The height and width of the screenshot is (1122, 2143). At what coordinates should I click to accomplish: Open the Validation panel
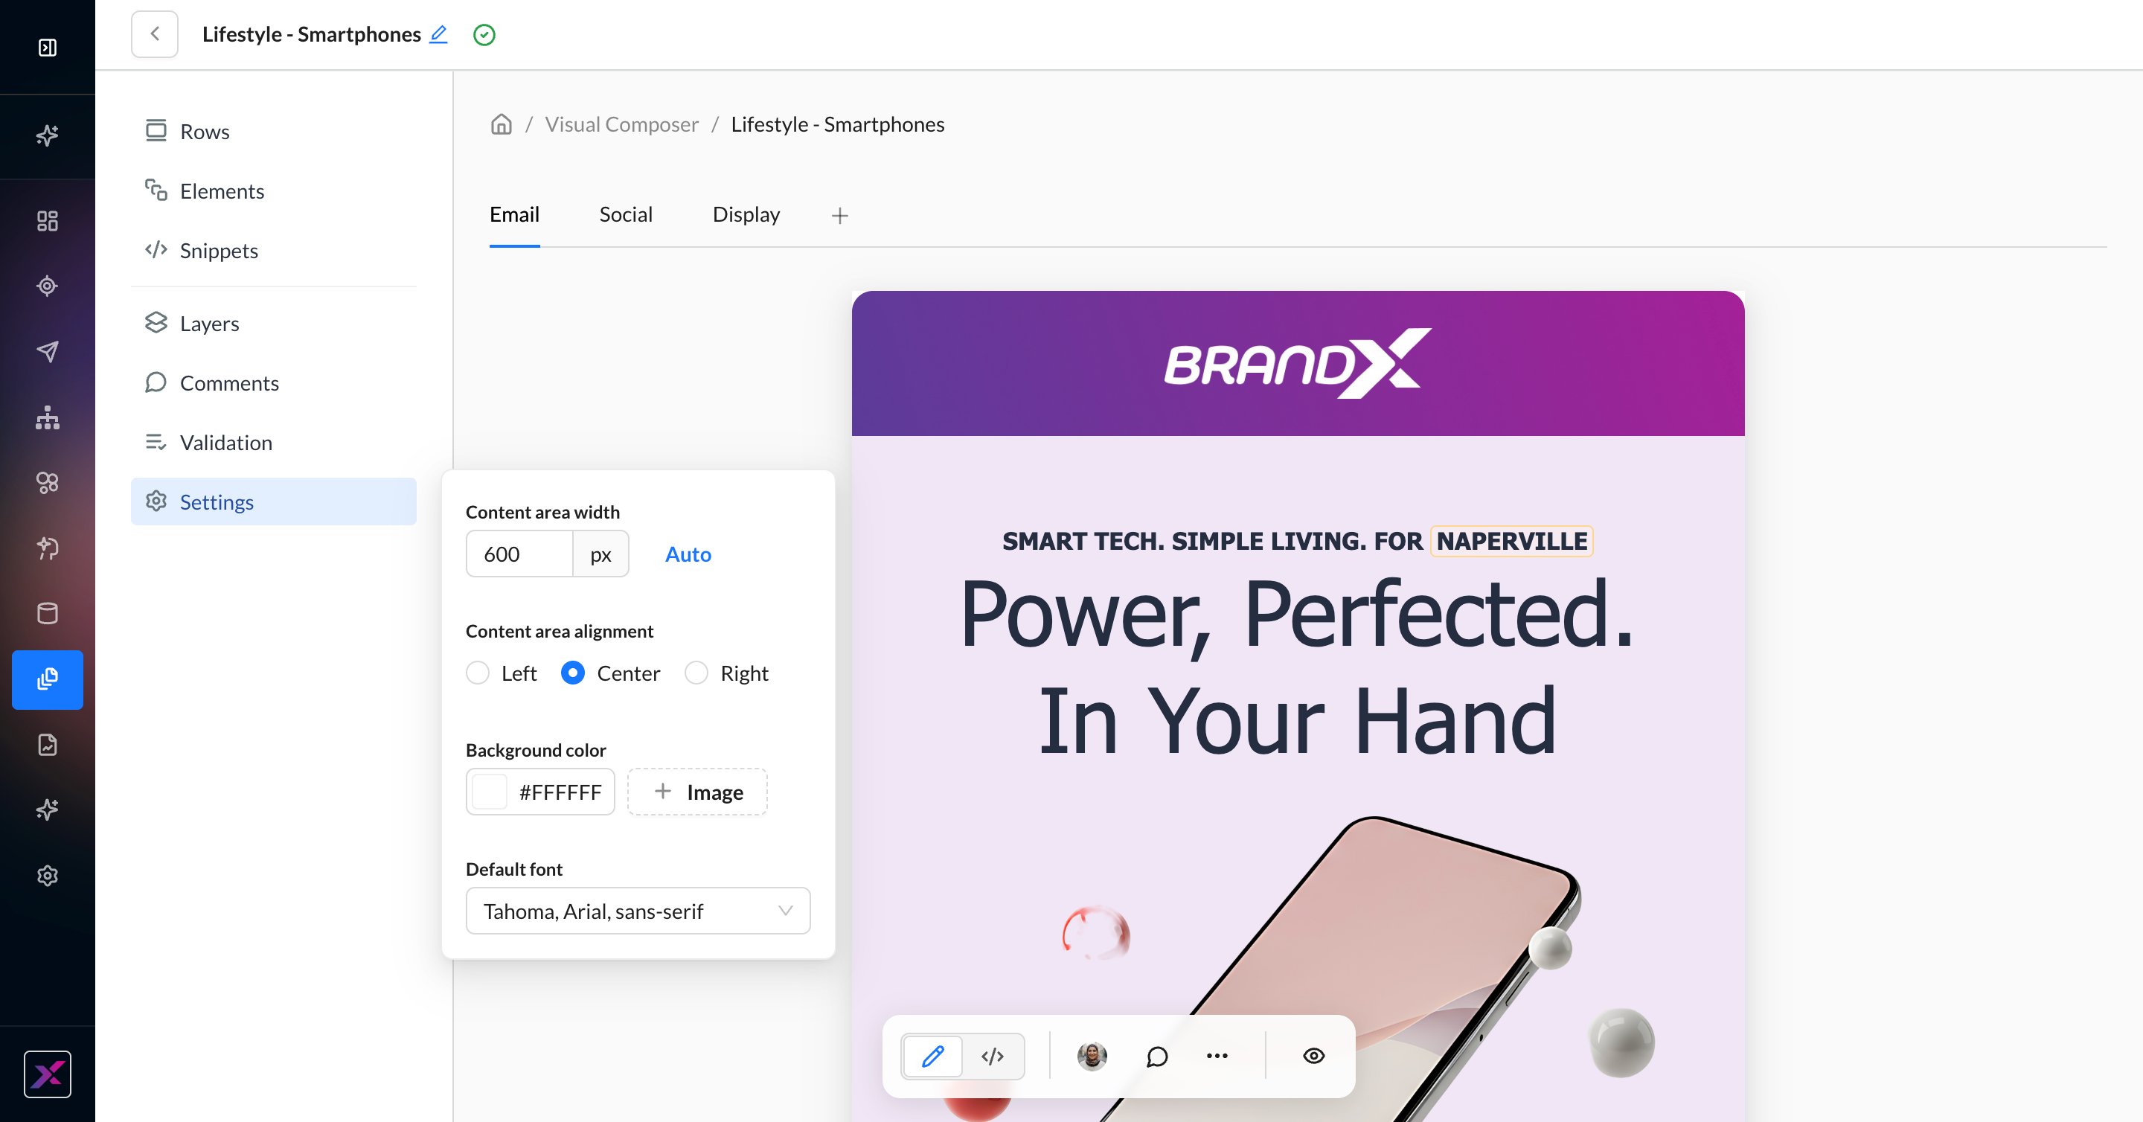click(x=274, y=443)
